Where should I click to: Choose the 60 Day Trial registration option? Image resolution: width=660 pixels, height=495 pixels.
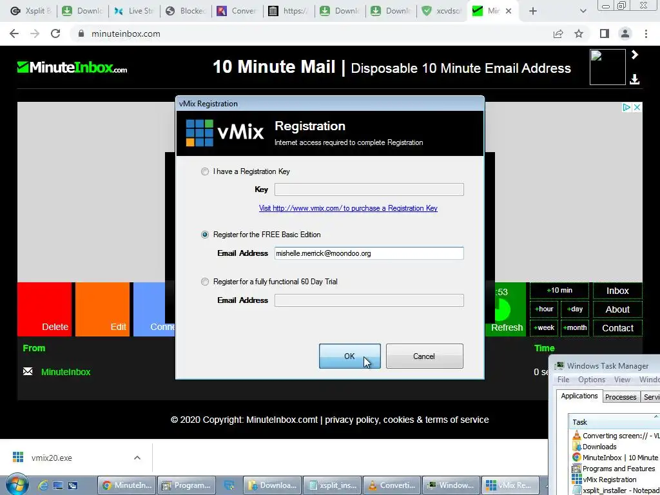[x=204, y=282]
